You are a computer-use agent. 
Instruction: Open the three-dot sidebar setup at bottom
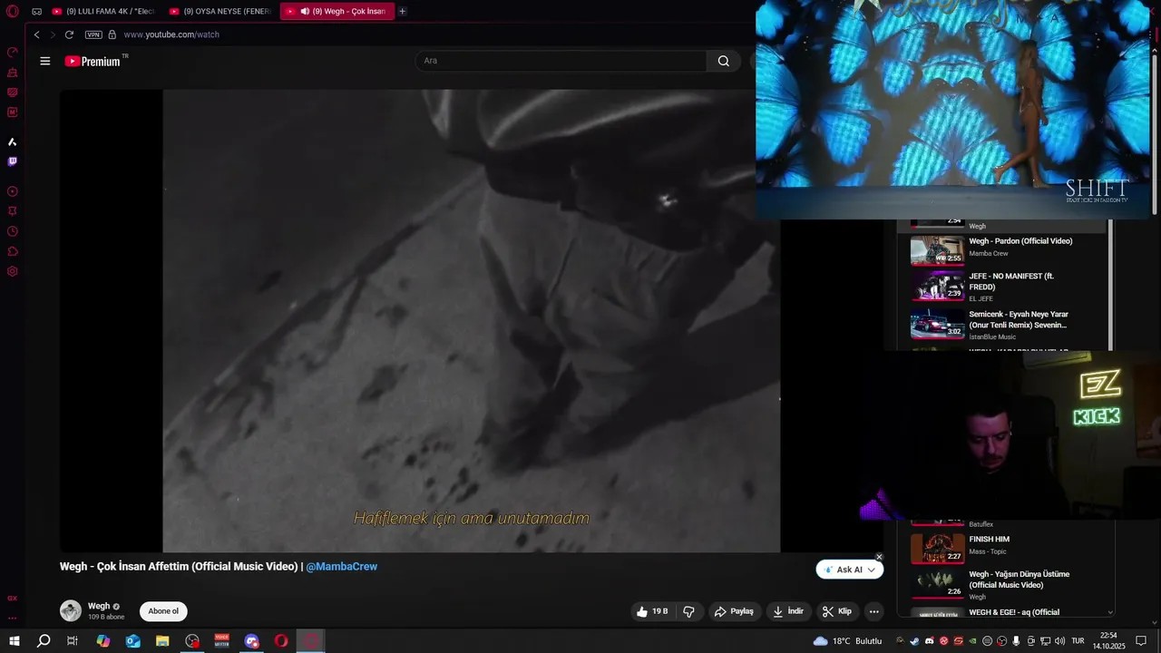tap(13, 619)
